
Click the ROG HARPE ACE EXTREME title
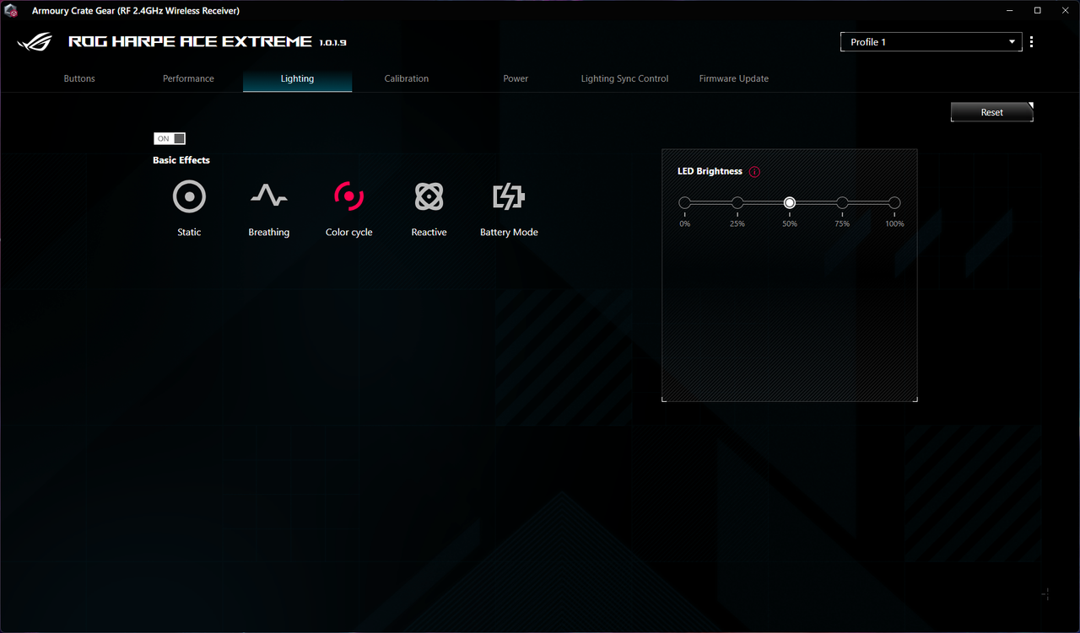[x=190, y=41]
